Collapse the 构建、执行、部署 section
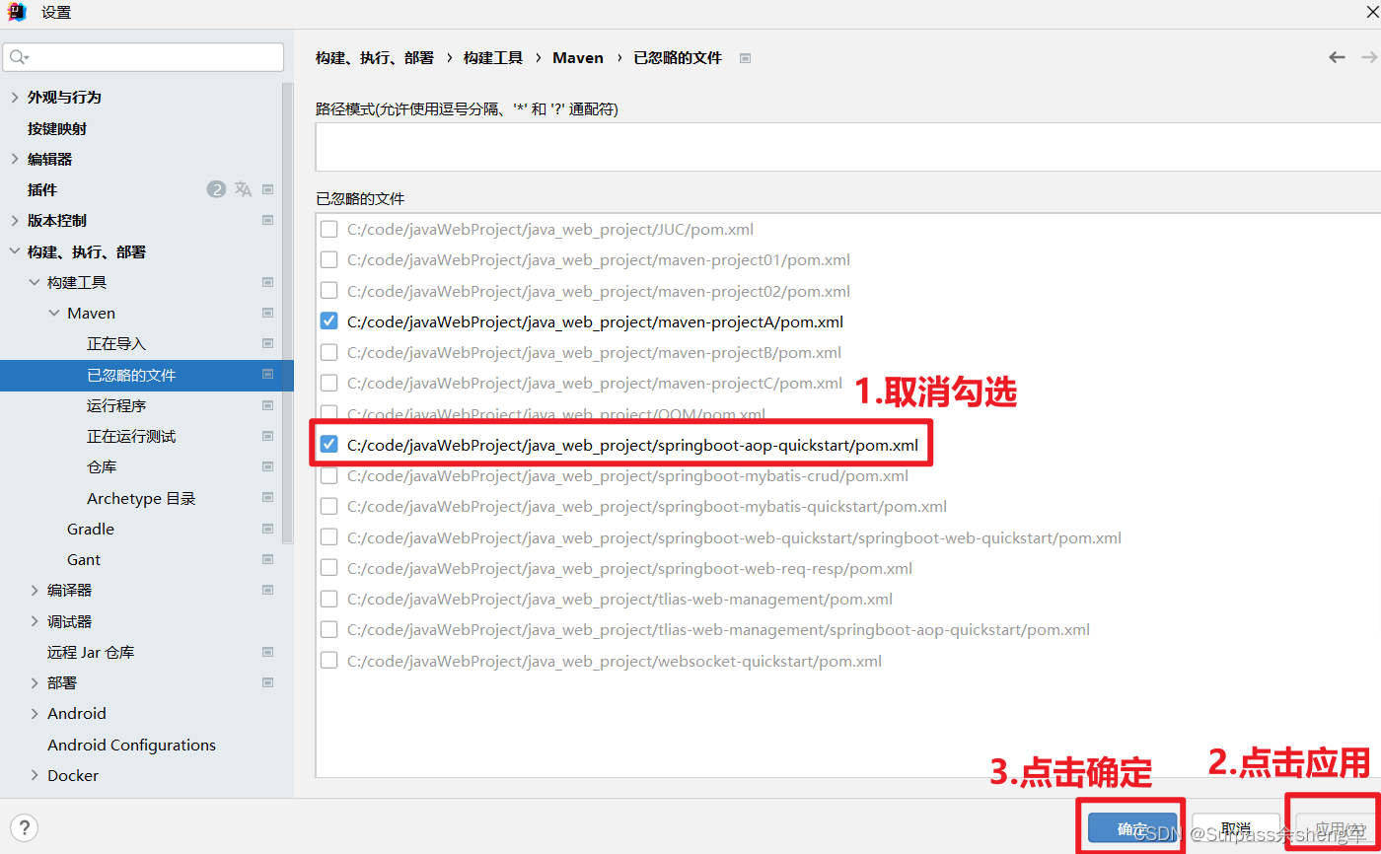 pos(14,251)
